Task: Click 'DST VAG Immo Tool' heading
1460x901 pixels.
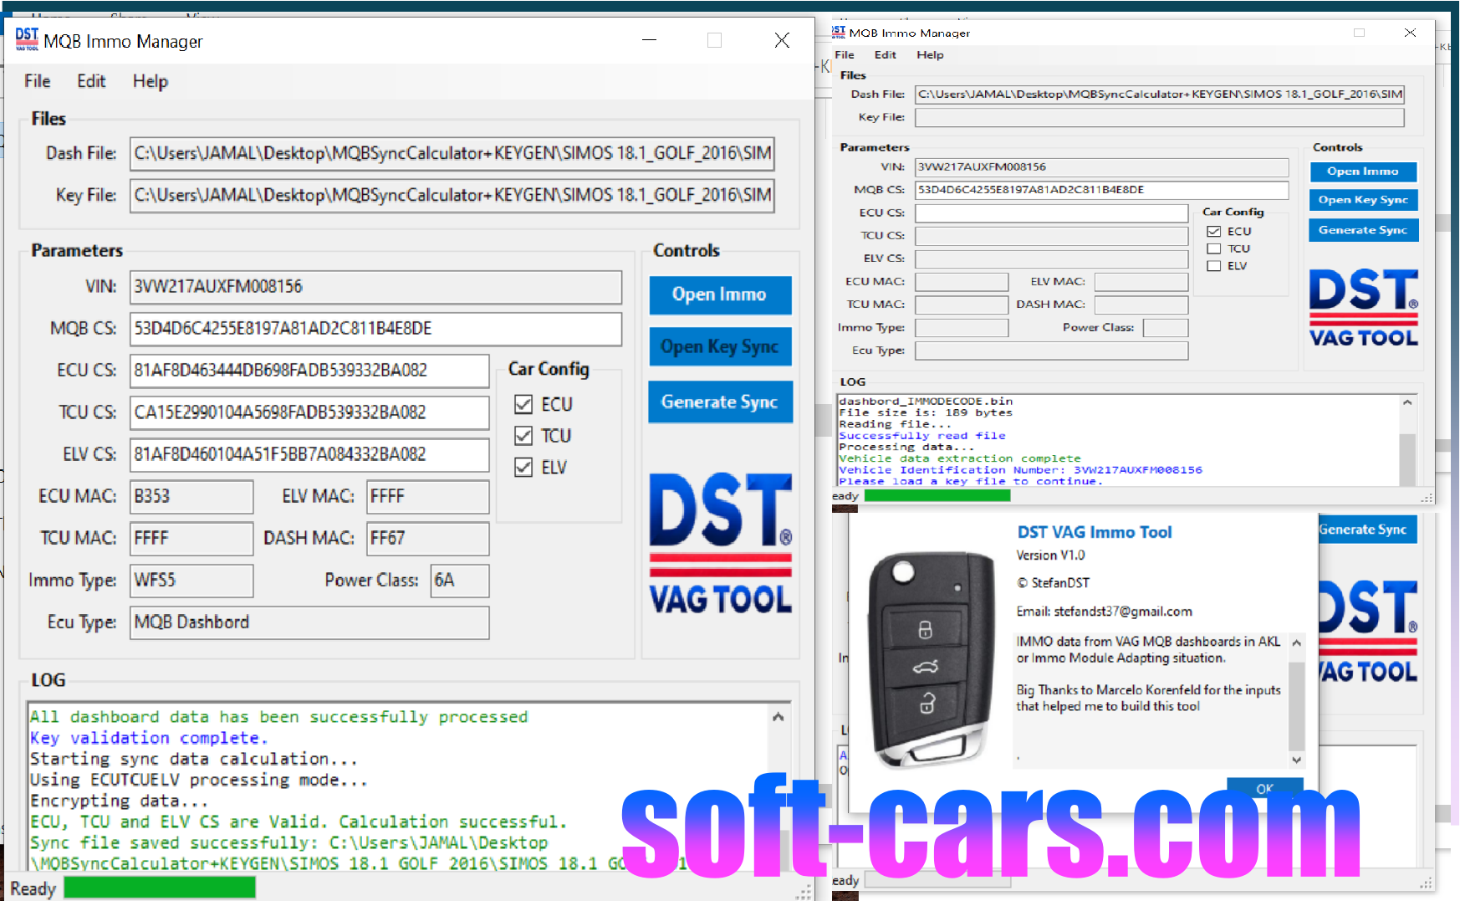Action: pyautogui.click(x=1095, y=532)
